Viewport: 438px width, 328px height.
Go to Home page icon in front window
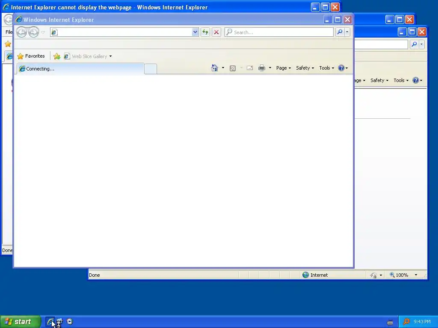[215, 68]
